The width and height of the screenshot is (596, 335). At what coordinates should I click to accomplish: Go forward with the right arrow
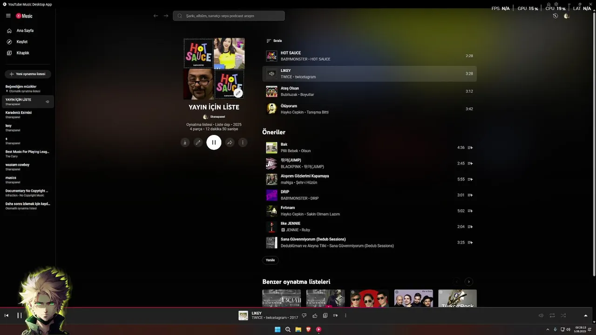[x=167, y=16]
